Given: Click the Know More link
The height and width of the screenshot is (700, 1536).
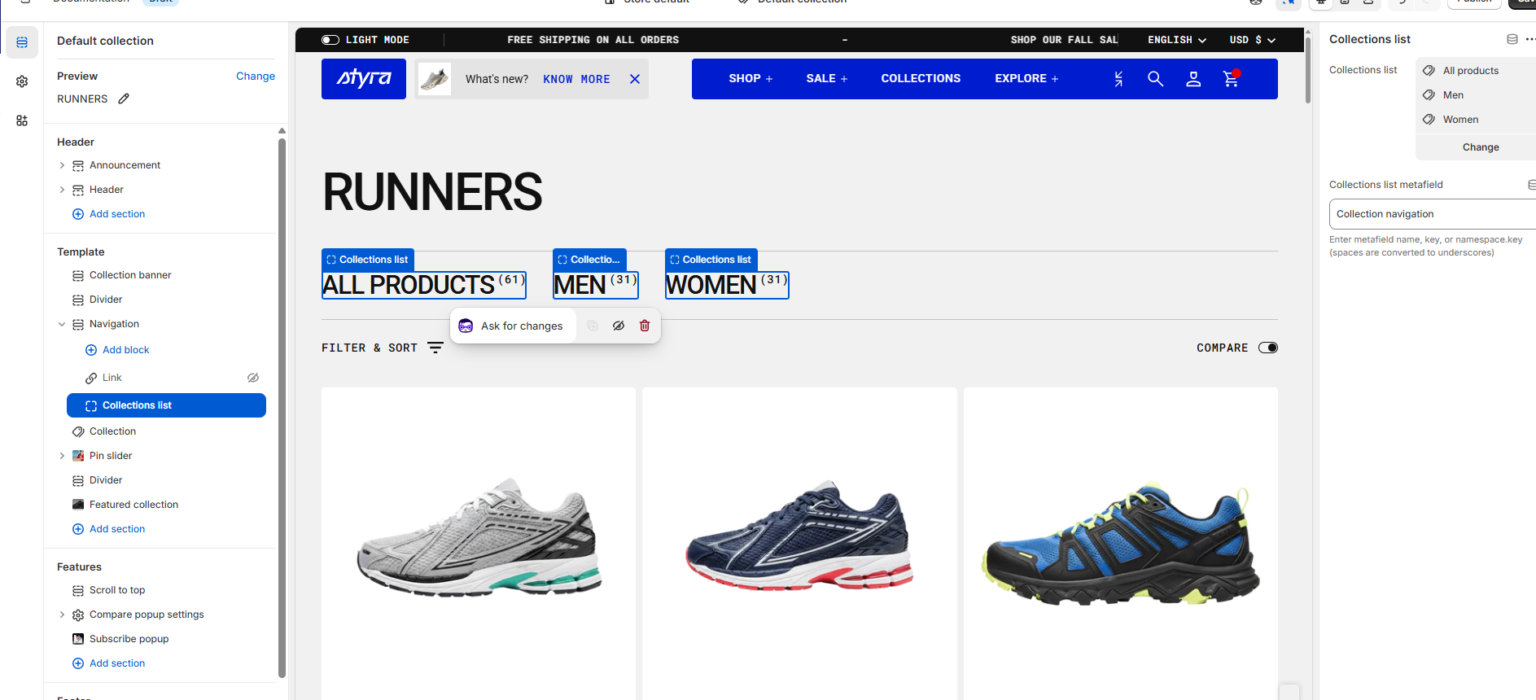Looking at the screenshot, I should (x=576, y=79).
